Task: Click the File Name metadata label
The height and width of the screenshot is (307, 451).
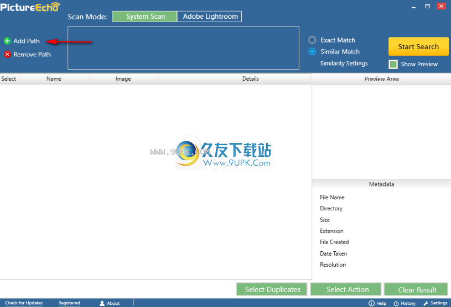Action: [x=332, y=198]
